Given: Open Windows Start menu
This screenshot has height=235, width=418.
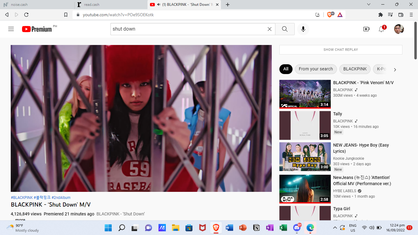Looking at the screenshot, I should click(108, 228).
